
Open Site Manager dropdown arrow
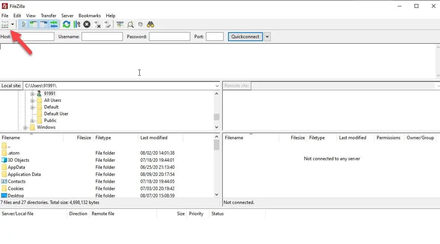tap(12, 24)
